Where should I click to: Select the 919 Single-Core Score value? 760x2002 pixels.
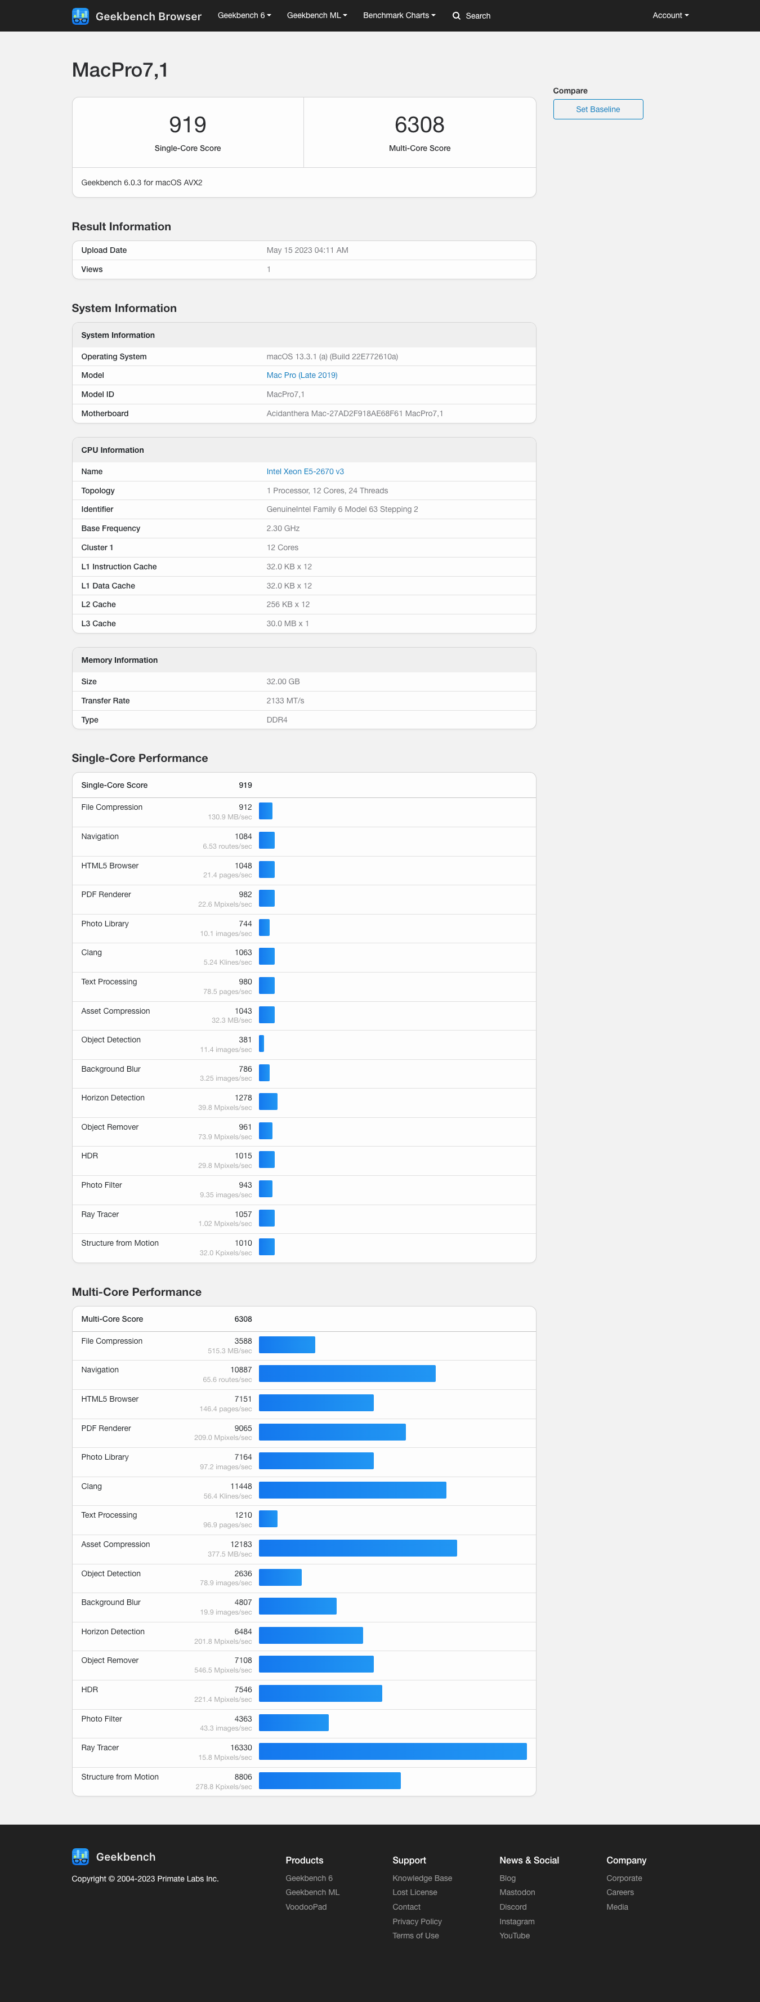(187, 124)
